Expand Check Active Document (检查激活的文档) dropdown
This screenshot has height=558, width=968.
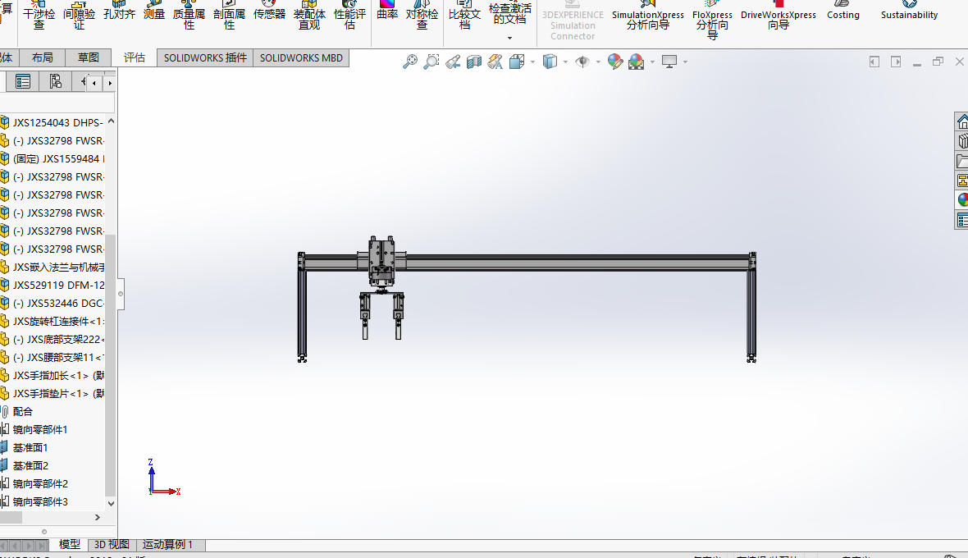(510, 39)
